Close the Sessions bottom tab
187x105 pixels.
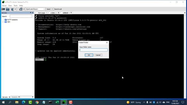coord(19,97)
